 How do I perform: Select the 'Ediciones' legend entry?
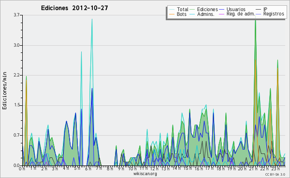pyautogui.click(x=207, y=9)
